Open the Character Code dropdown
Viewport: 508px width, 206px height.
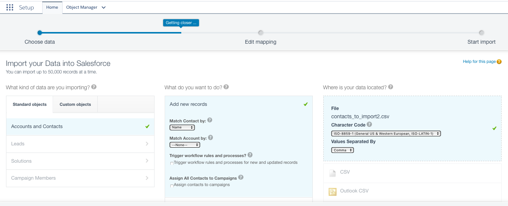pos(386,133)
